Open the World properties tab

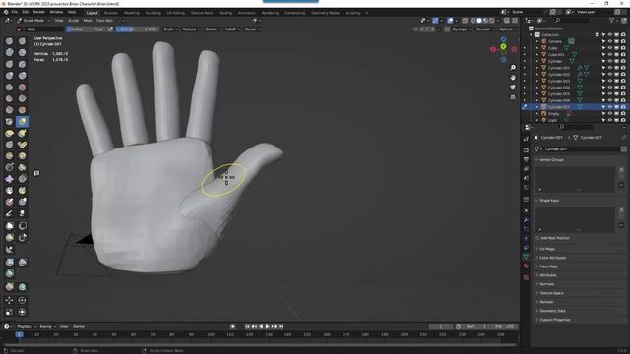point(526,188)
